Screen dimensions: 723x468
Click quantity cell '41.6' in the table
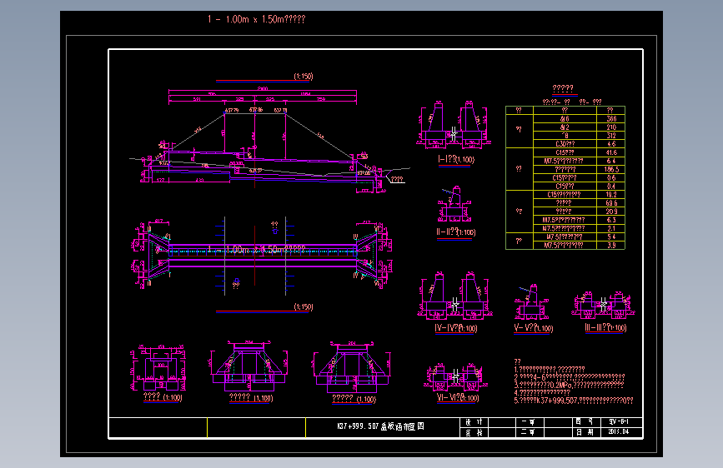(x=611, y=152)
